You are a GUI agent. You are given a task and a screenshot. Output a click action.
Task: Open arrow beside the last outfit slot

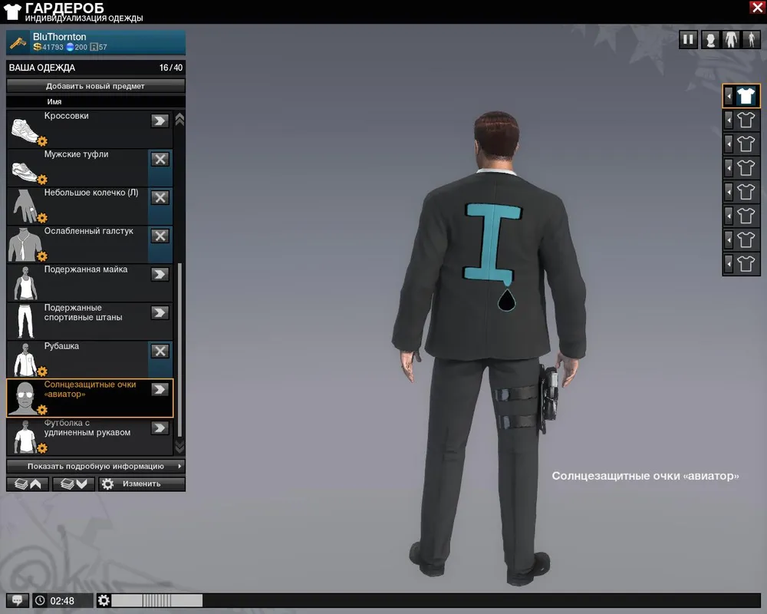(x=729, y=264)
